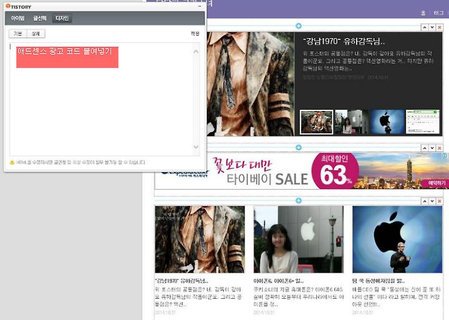This screenshot has width=449, height=320.
Task: Move the ad banner module down
Action: tap(432, 148)
